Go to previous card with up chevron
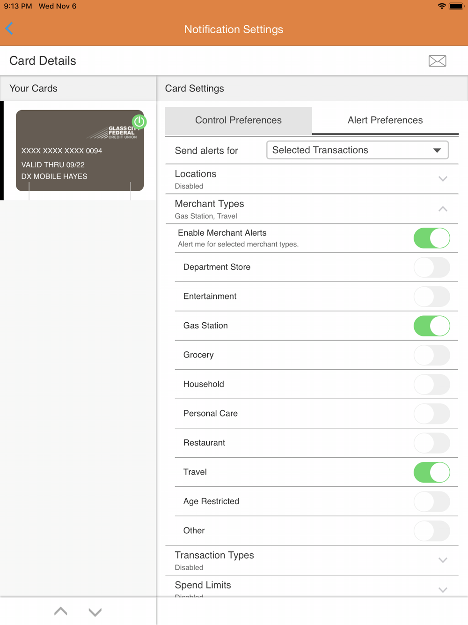468x625 pixels. tap(61, 611)
